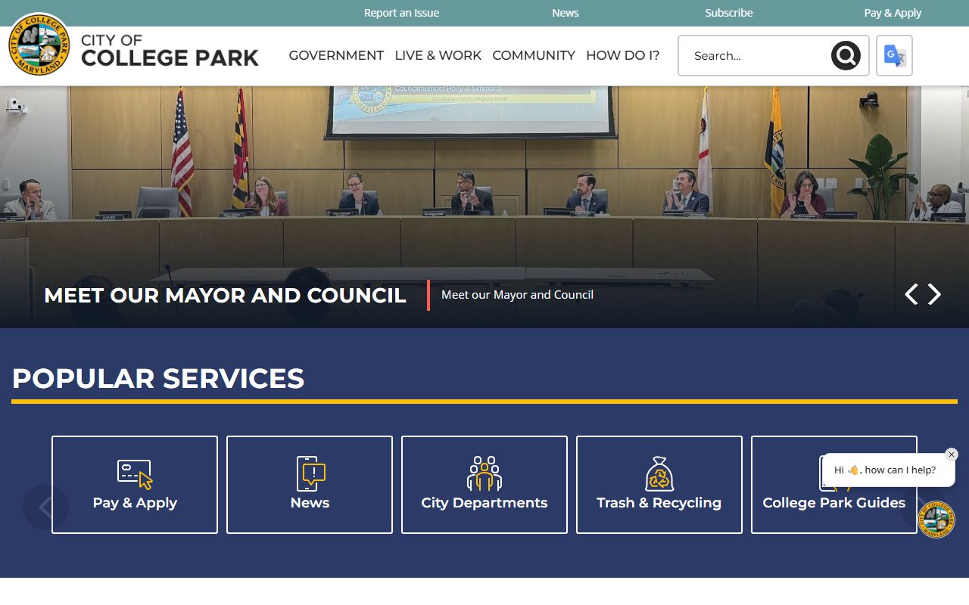Viewport: 969px width, 605px height.
Task: Click the City of College Park title text
Action: pos(170,50)
